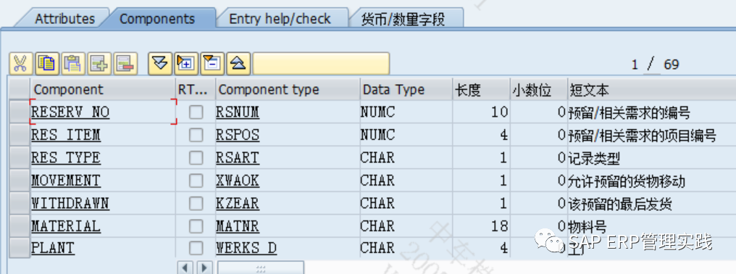The image size is (736, 274).
Task: Select row using RES_TYPE row selector button
Action: pos(20,158)
